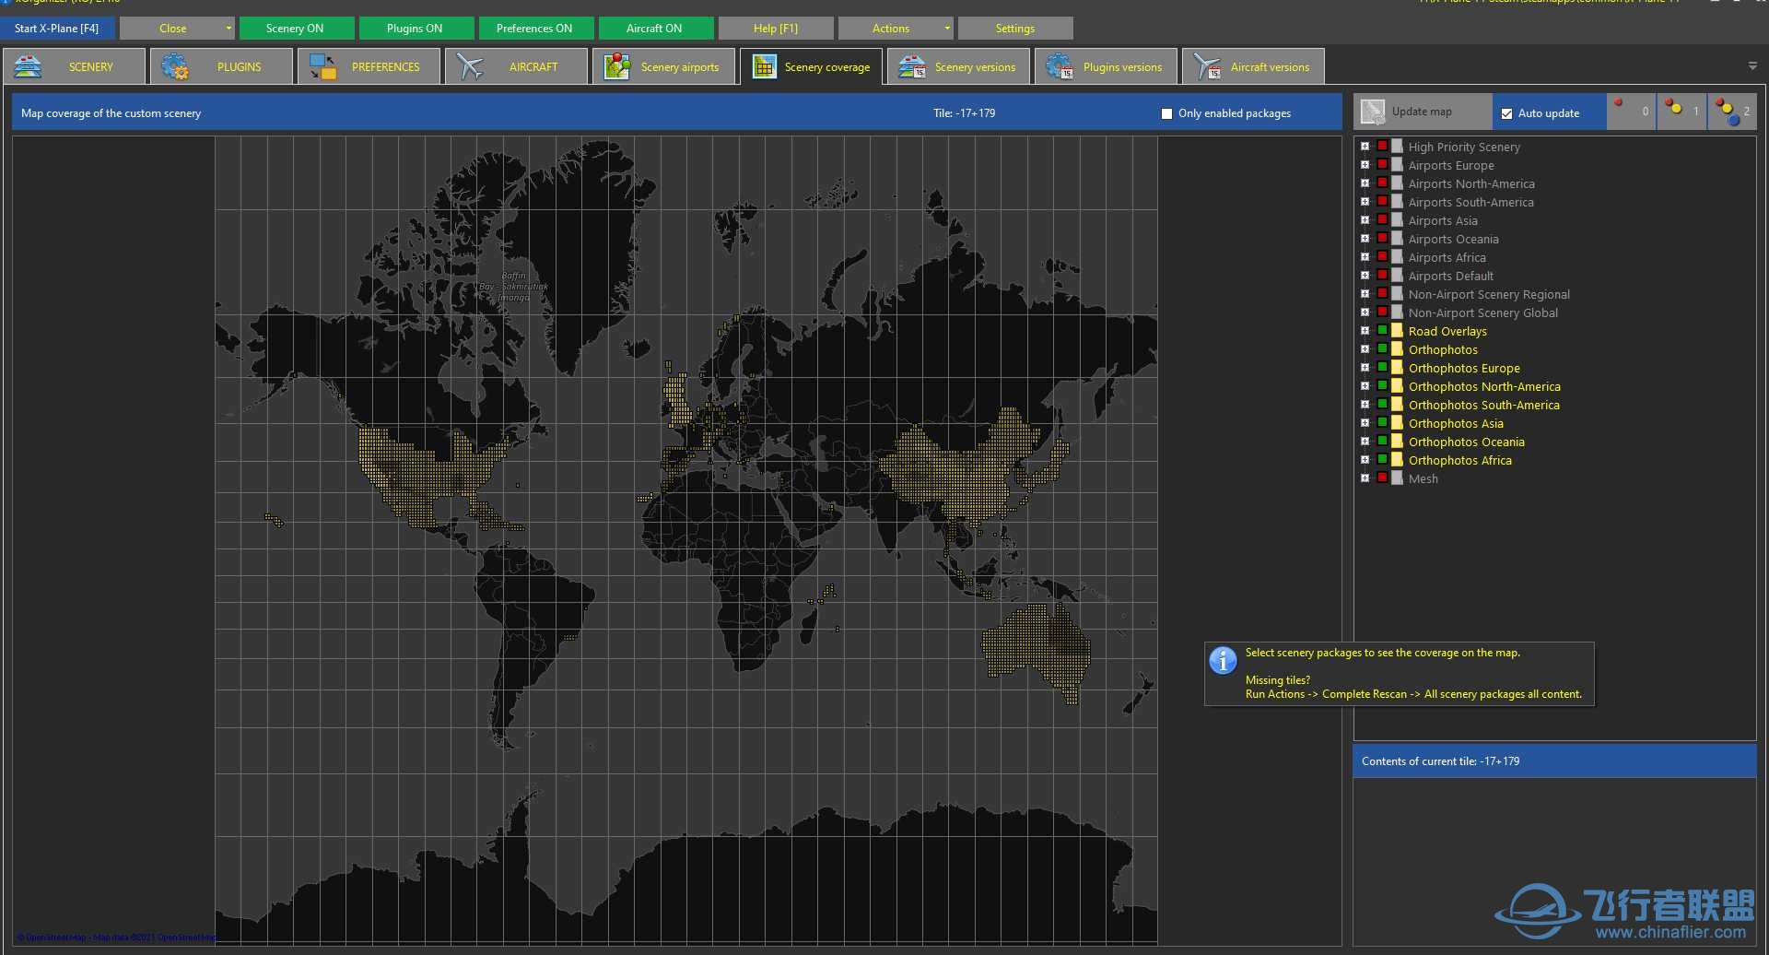1769x955 pixels.
Task: Uncheck the Auto update checkbox
Action: coord(1506,113)
